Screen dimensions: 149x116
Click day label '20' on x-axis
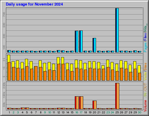coord(94,113)
